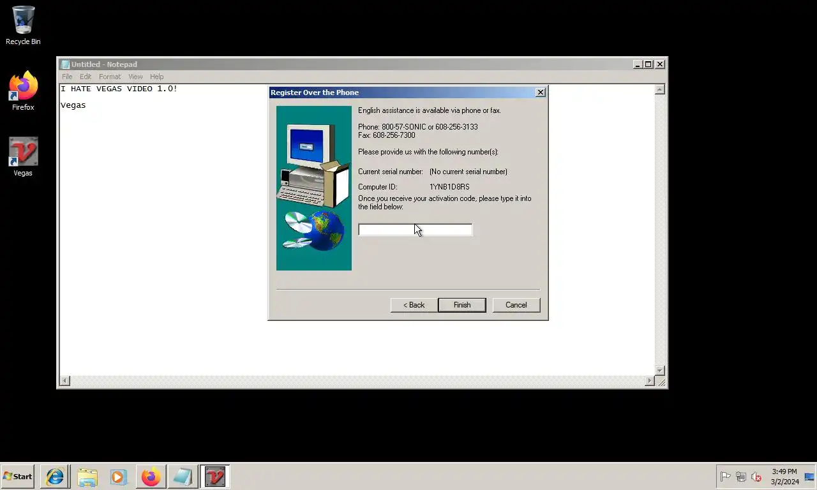
Task: Click the phone number line 800-57-SONIC
Action: 418,127
